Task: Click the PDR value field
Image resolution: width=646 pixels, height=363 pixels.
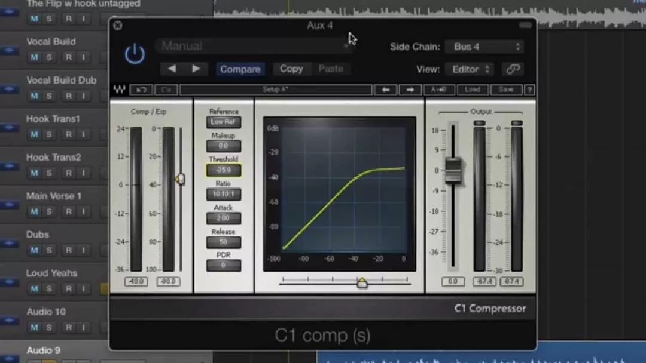Action: pyautogui.click(x=223, y=266)
